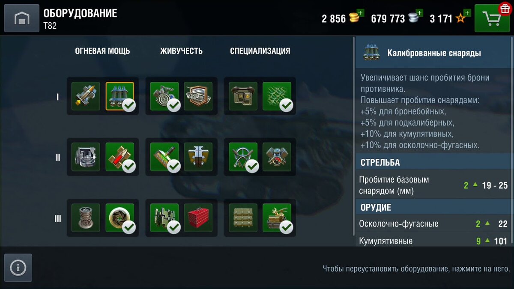This screenshot has width=514, height=289.
Task: Open the garage home icon
Action: pos(21,18)
